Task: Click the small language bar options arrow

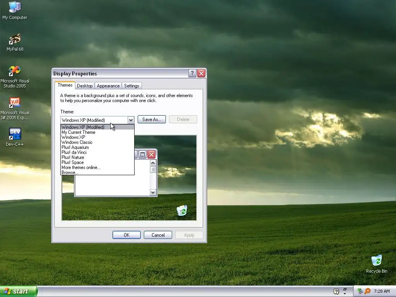Action: [345, 294]
